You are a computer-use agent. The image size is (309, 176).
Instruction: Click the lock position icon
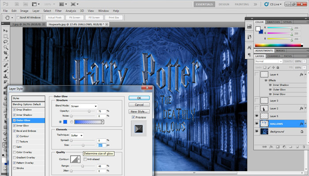coord(273,68)
